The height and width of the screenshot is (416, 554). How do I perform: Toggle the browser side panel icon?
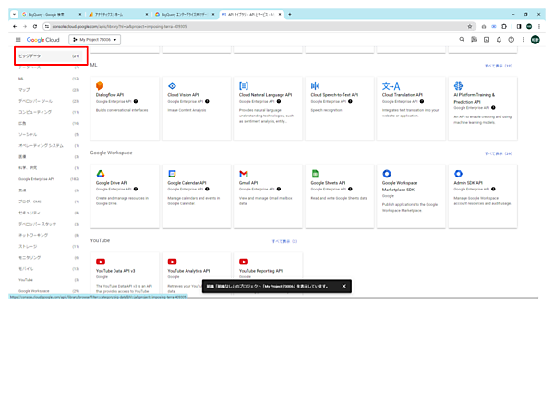point(519,26)
